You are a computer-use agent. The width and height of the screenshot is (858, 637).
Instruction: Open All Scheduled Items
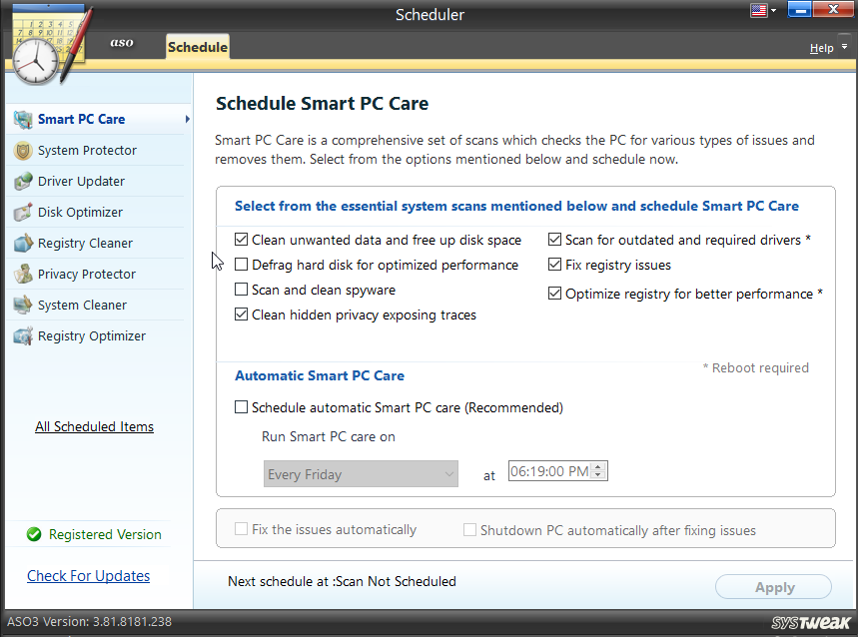94,426
